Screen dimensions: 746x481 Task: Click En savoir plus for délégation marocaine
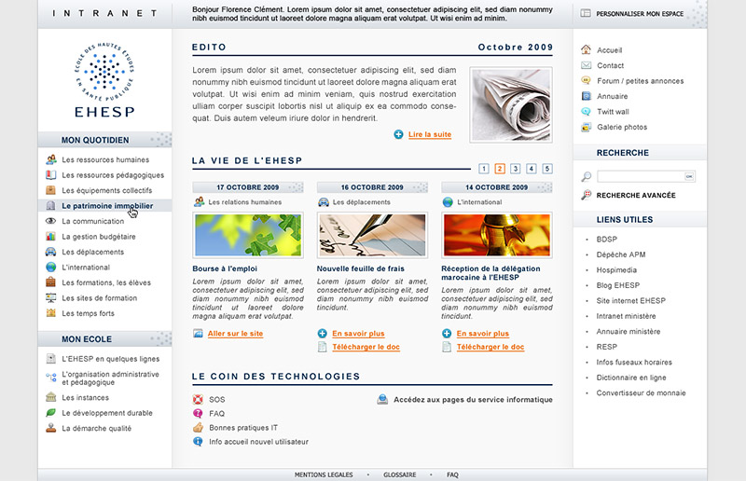pos(483,334)
